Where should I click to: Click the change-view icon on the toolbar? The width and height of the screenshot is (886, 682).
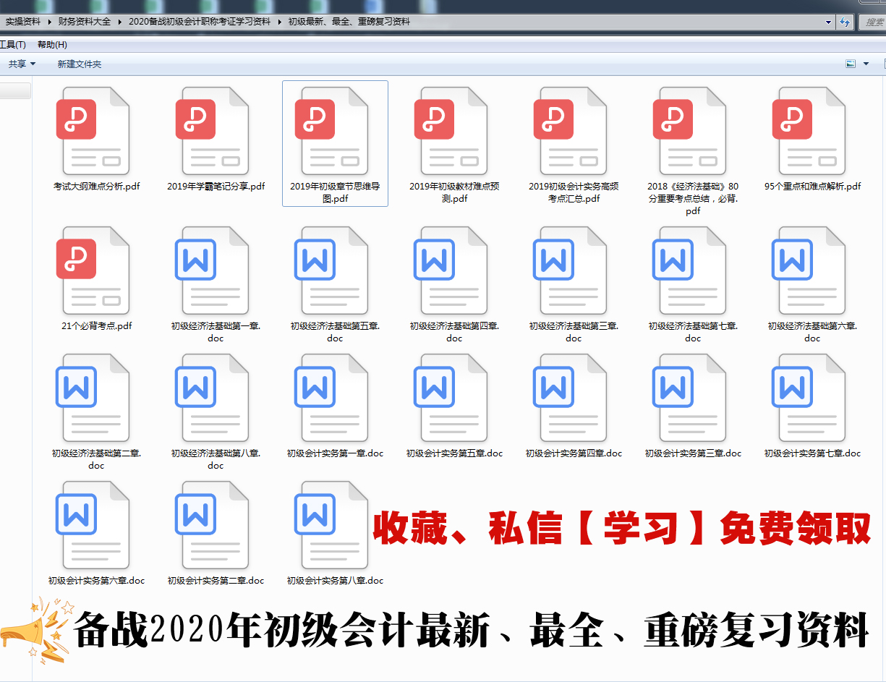[850, 64]
